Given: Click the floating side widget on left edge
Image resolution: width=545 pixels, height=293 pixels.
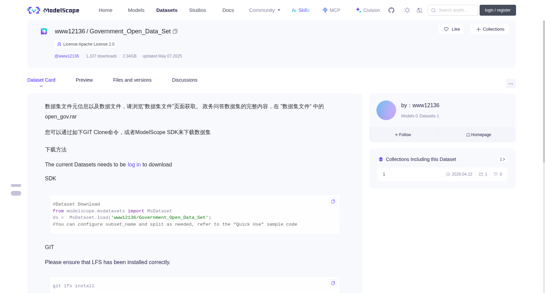Looking at the screenshot, I should pyautogui.click(x=16, y=190).
